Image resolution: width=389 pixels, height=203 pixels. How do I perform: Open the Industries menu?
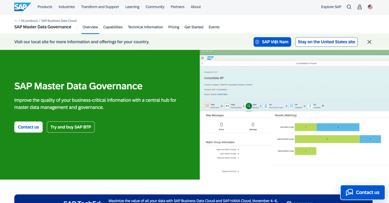coord(66,7)
